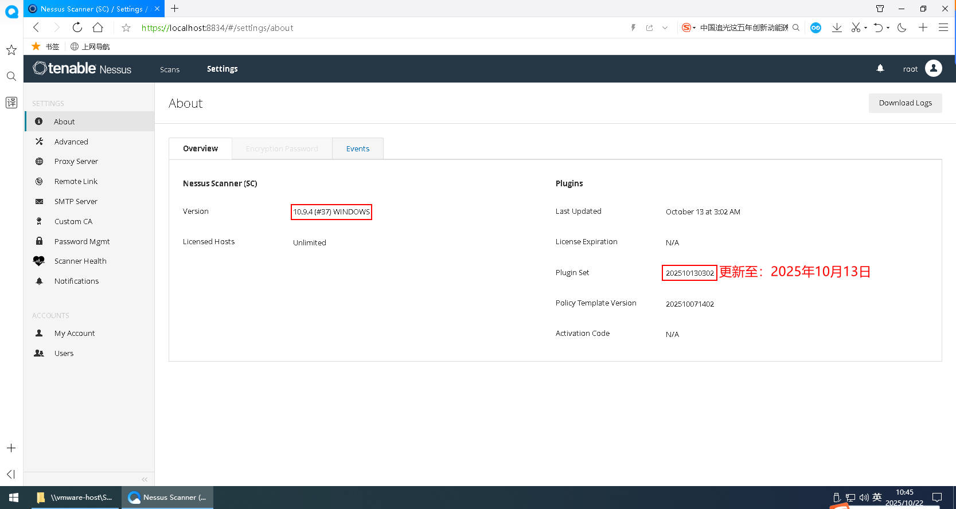The image size is (956, 509).
Task: Switch to the Events tab
Action: pos(357,148)
